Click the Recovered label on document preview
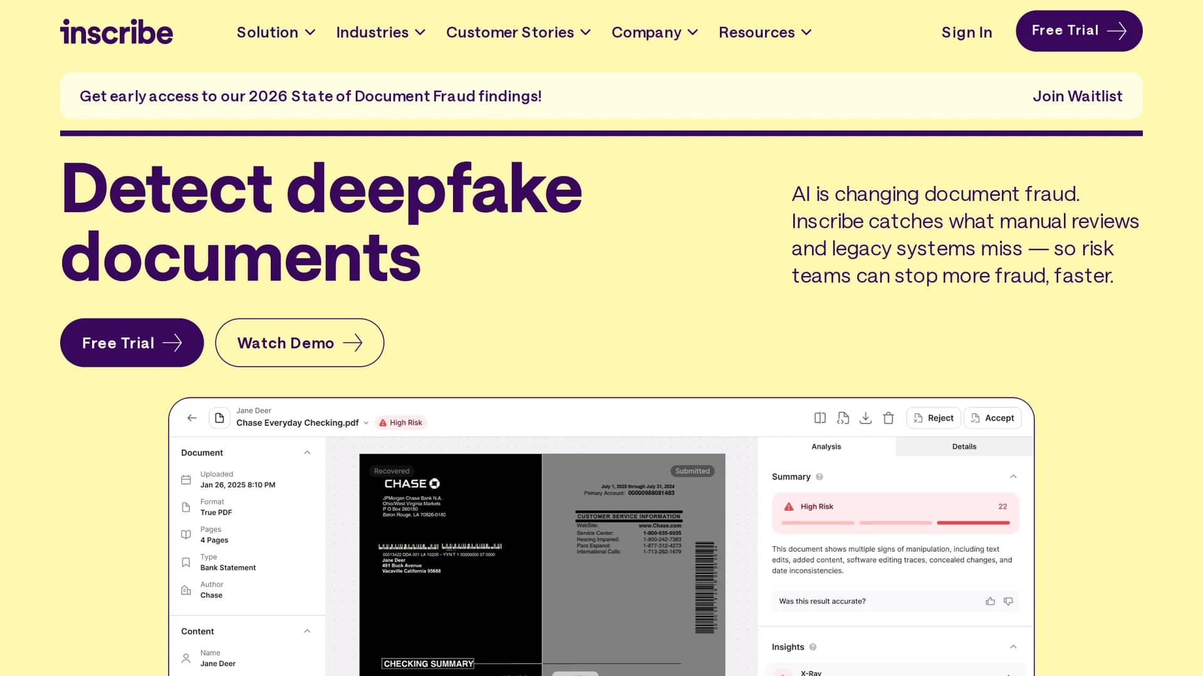 391,471
